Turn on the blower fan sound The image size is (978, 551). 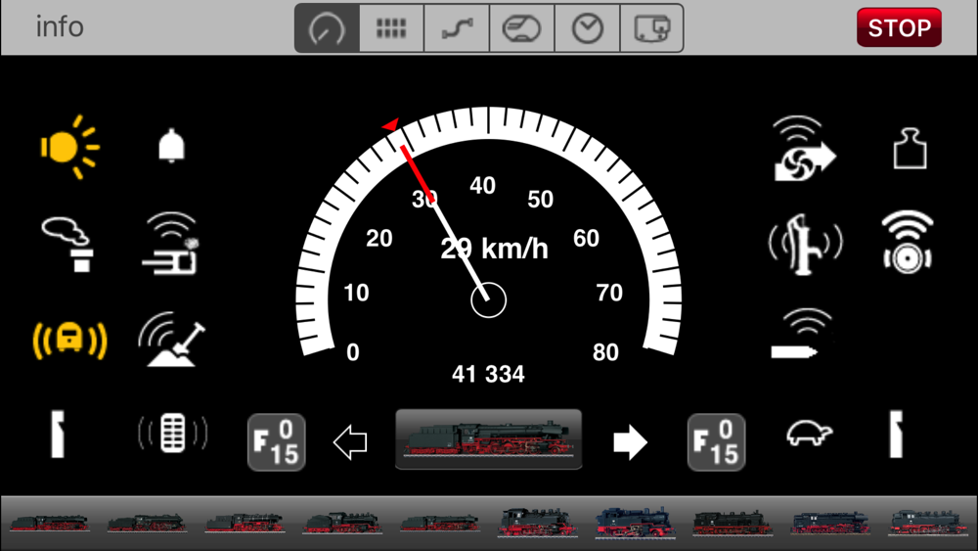805,148
